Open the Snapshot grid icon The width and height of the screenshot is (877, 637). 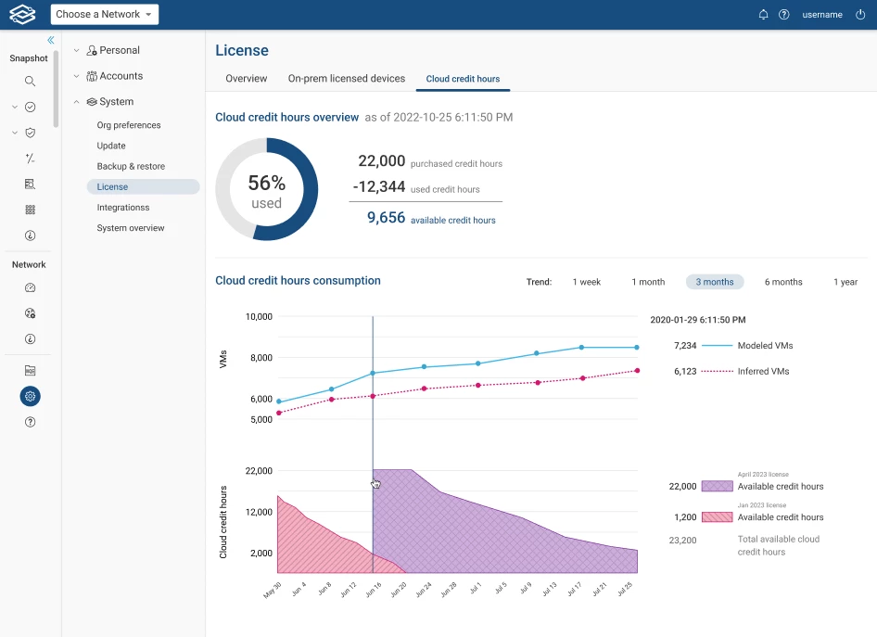pyautogui.click(x=31, y=210)
